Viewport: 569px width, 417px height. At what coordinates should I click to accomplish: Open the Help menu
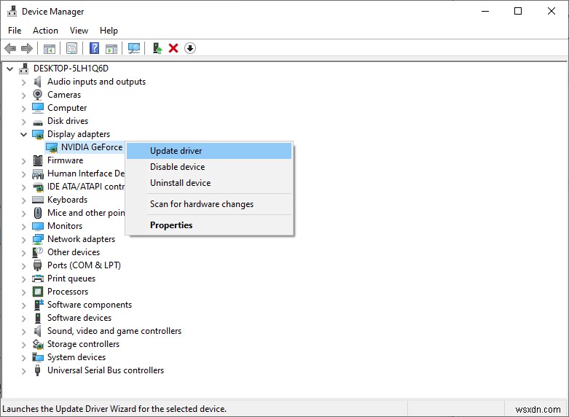coord(109,31)
